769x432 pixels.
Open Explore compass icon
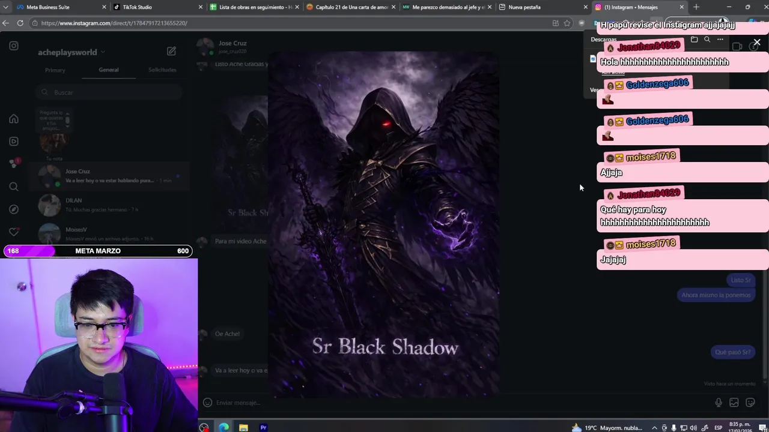14,209
